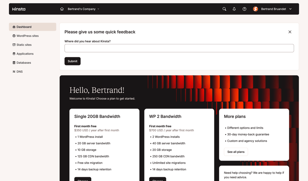Screen dimensions: 308x181
Task: Dismiss the quick feedback panel
Action: [290, 32]
